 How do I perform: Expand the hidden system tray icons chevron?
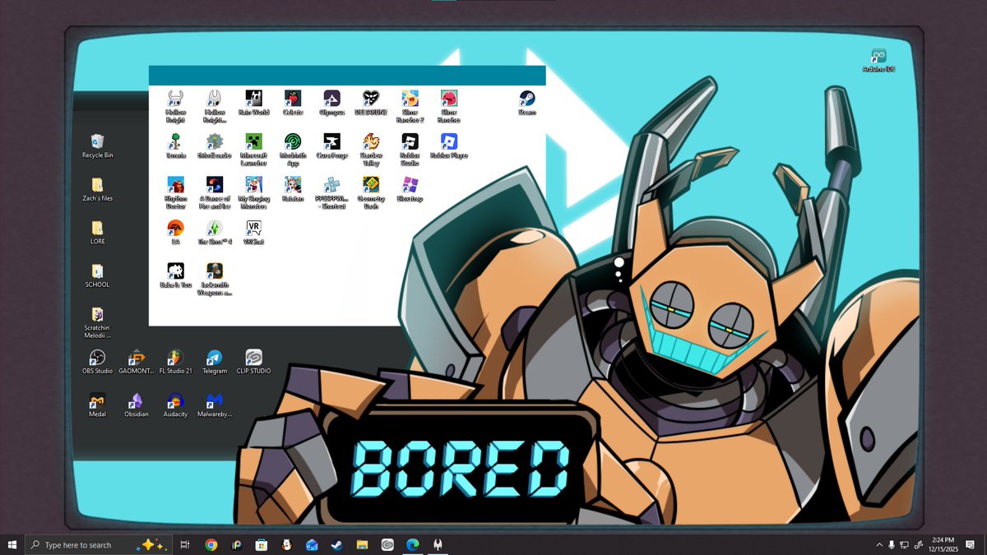(x=878, y=544)
